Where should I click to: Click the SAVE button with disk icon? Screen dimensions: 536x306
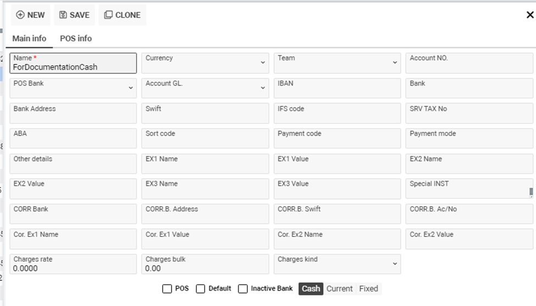click(74, 15)
